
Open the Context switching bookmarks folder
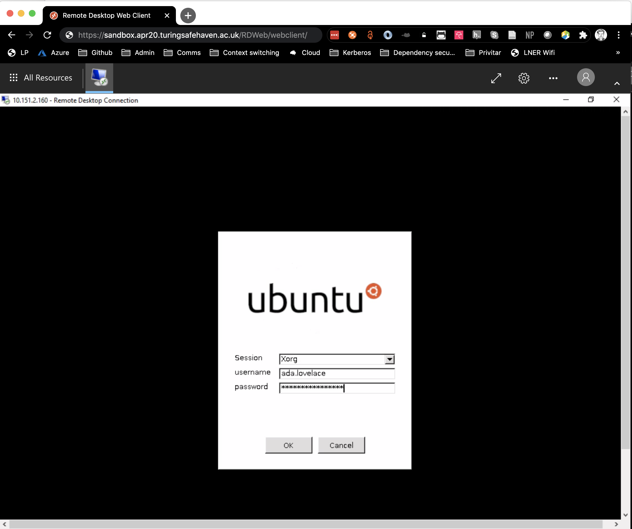click(x=245, y=53)
